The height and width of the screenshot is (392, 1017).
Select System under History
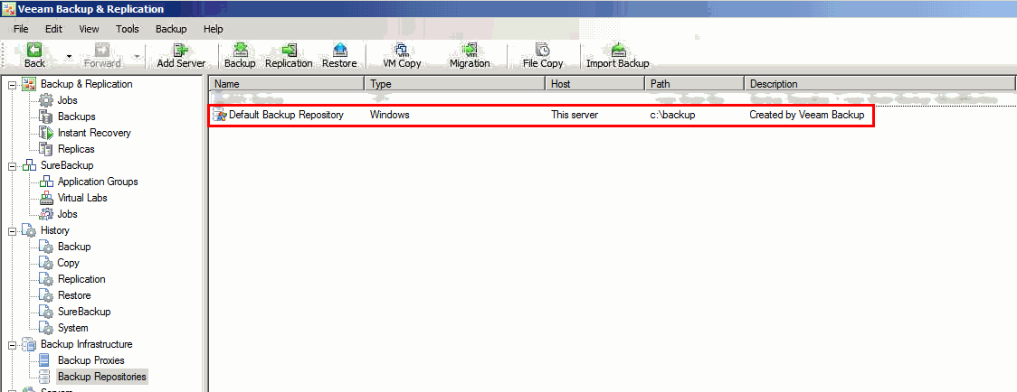coord(72,328)
